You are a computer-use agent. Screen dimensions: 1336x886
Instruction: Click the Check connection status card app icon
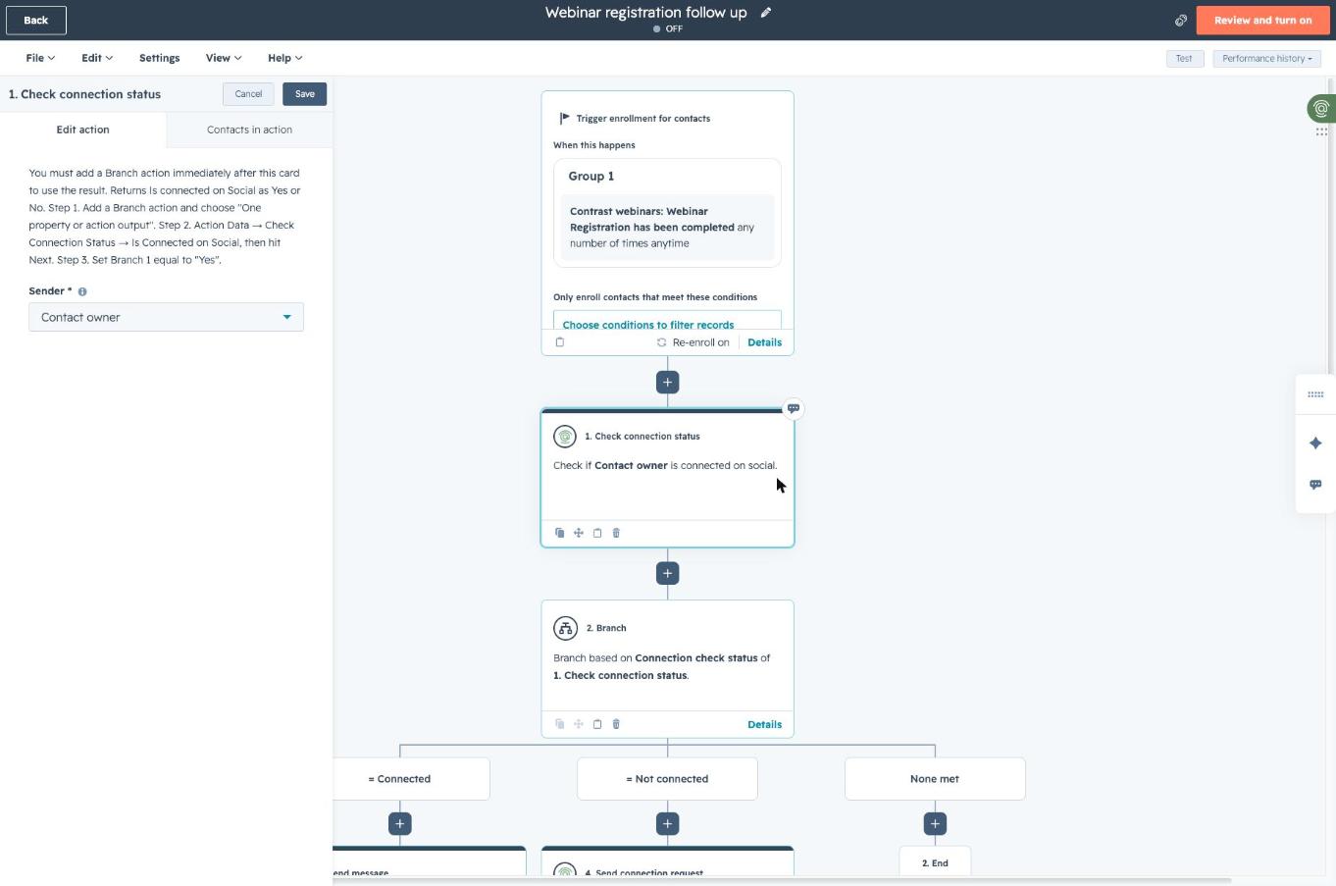click(x=565, y=437)
